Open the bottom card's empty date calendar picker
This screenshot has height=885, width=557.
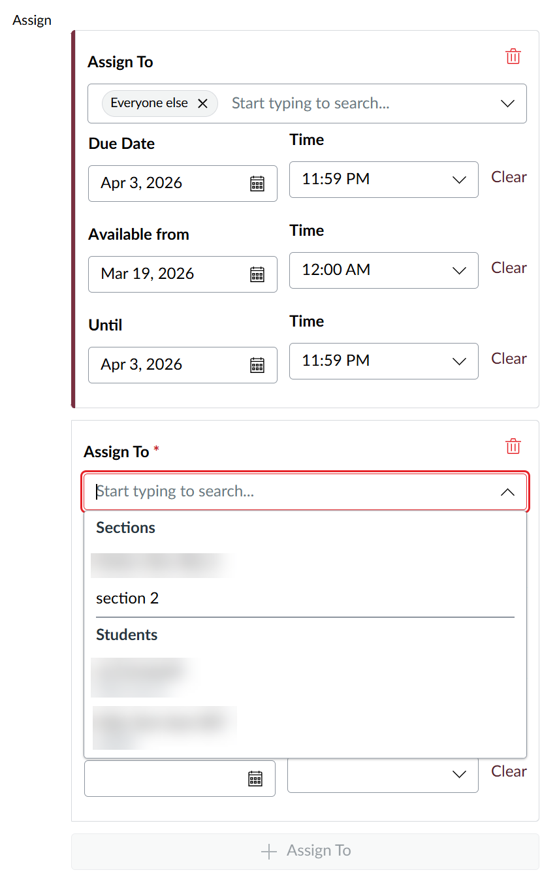coord(257,779)
